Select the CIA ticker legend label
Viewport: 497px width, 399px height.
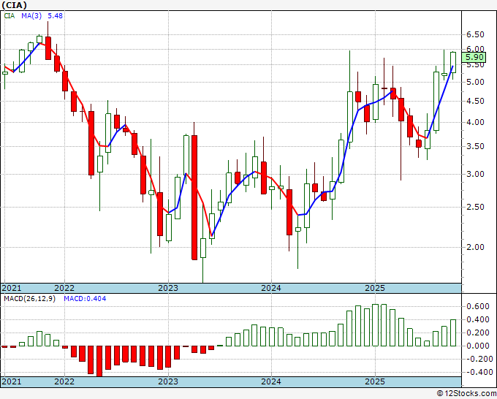[x=10, y=15]
